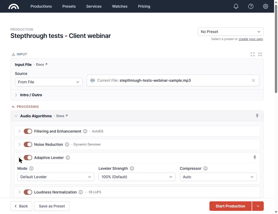
Task: Open the Leveler Strength dropdown
Action: 137,177
